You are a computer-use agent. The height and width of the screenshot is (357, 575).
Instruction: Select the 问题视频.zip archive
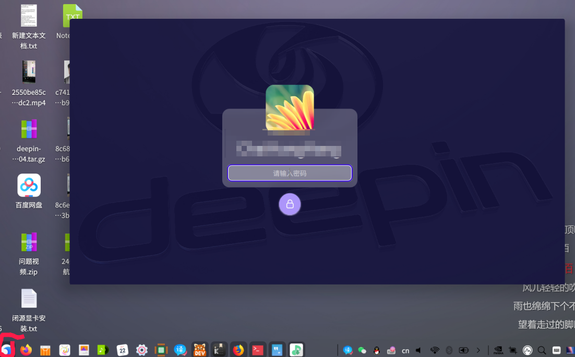[x=29, y=253]
